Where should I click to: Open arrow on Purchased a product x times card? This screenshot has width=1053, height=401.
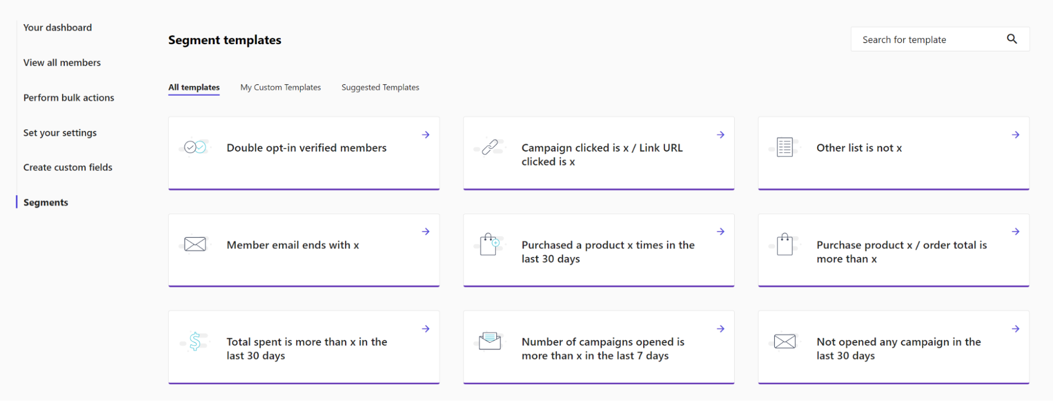pyautogui.click(x=721, y=232)
